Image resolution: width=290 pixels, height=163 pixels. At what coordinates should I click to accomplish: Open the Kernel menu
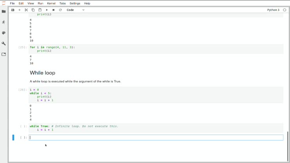click(51, 3)
